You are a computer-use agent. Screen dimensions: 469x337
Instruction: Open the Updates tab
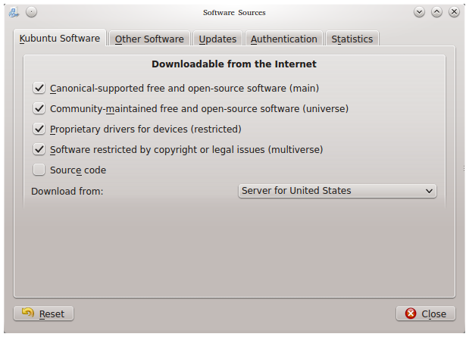pos(217,39)
